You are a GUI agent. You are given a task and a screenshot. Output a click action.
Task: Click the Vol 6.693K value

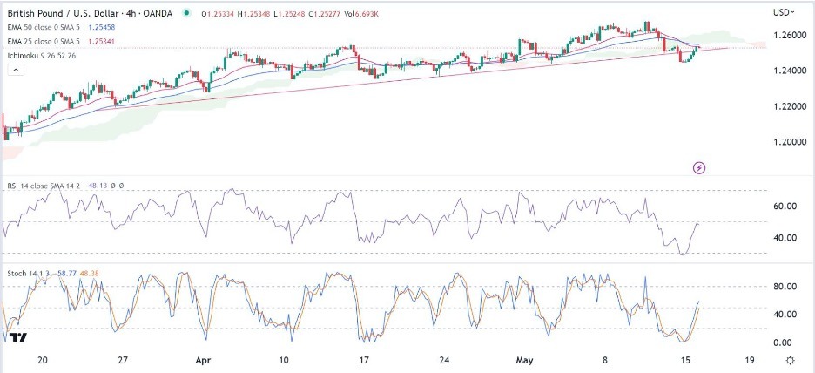coord(342,13)
